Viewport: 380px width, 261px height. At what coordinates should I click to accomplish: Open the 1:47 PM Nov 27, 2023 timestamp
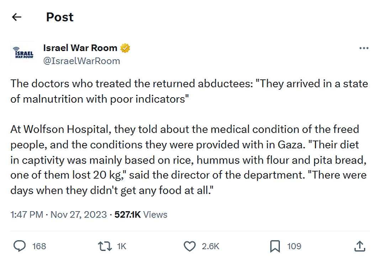click(x=59, y=214)
